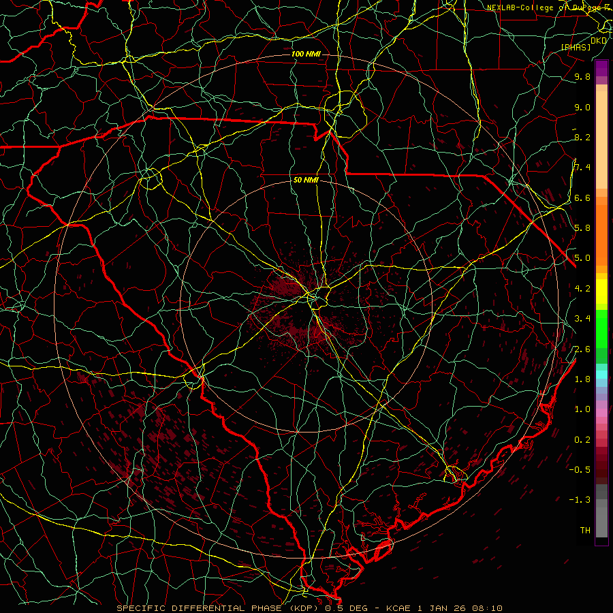Click the DKD label above the color bar

pyautogui.click(x=599, y=41)
